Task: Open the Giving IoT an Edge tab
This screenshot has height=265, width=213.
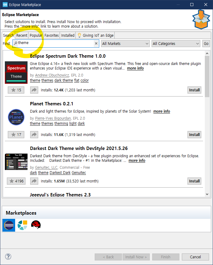Action: pyautogui.click(x=95, y=35)
